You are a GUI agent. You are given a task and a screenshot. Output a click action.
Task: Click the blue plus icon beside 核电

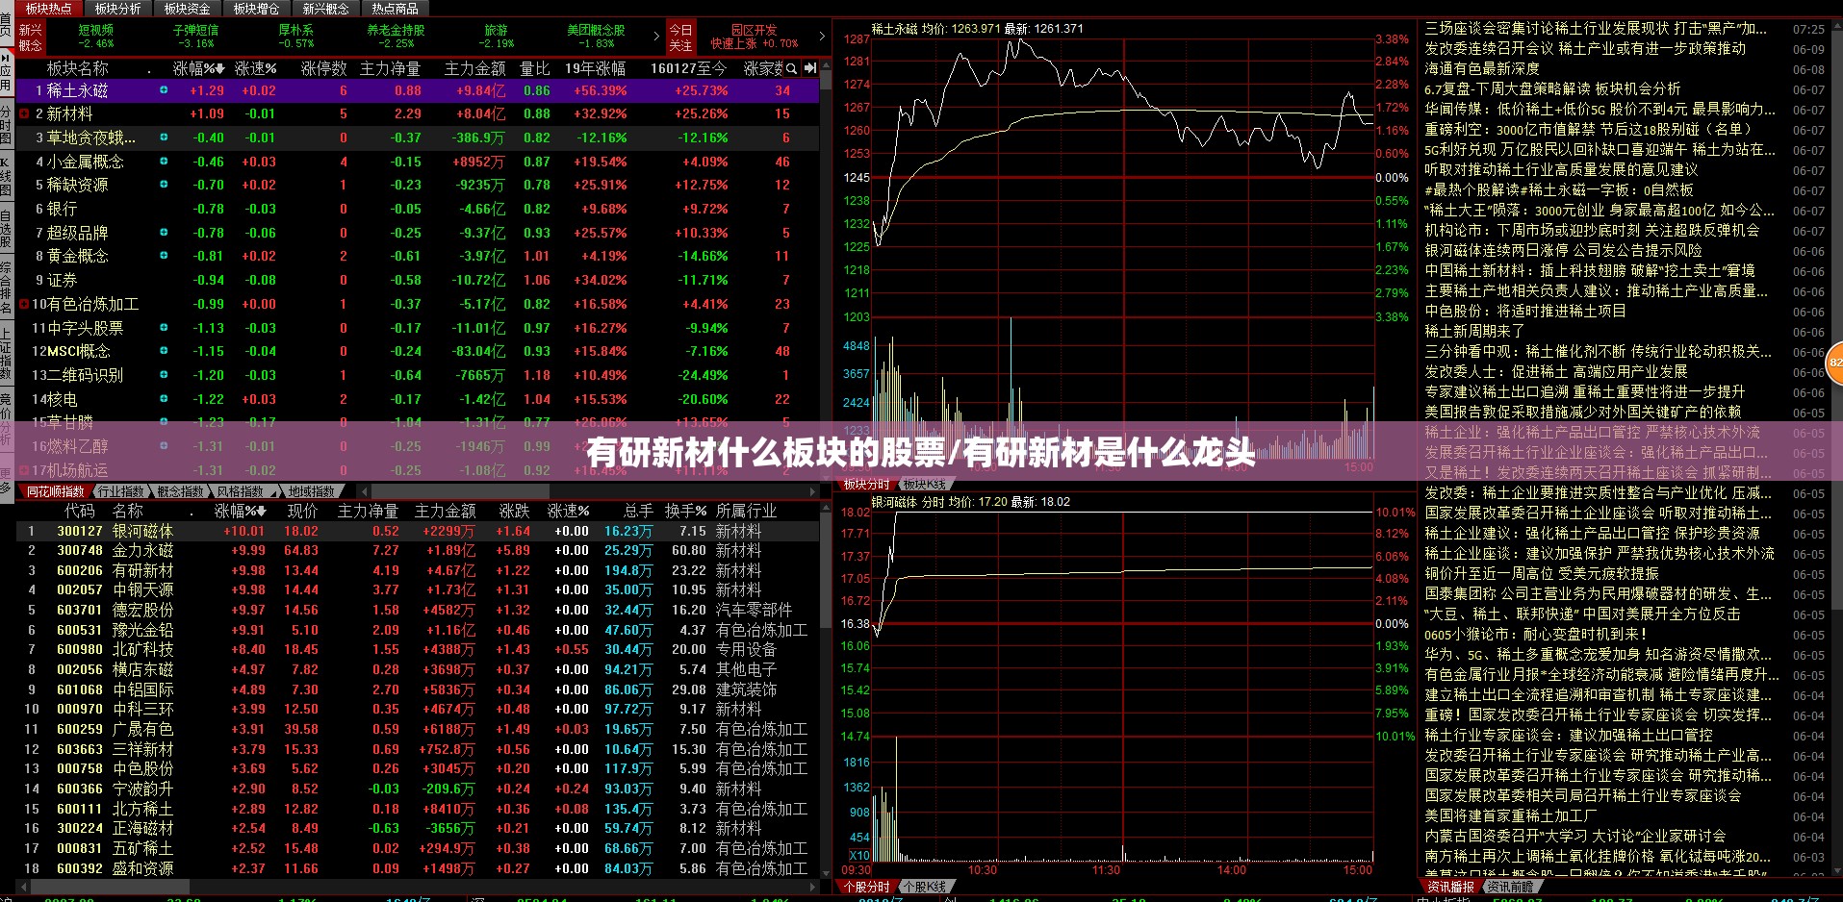pyautogui.click(x=164, y=399)
